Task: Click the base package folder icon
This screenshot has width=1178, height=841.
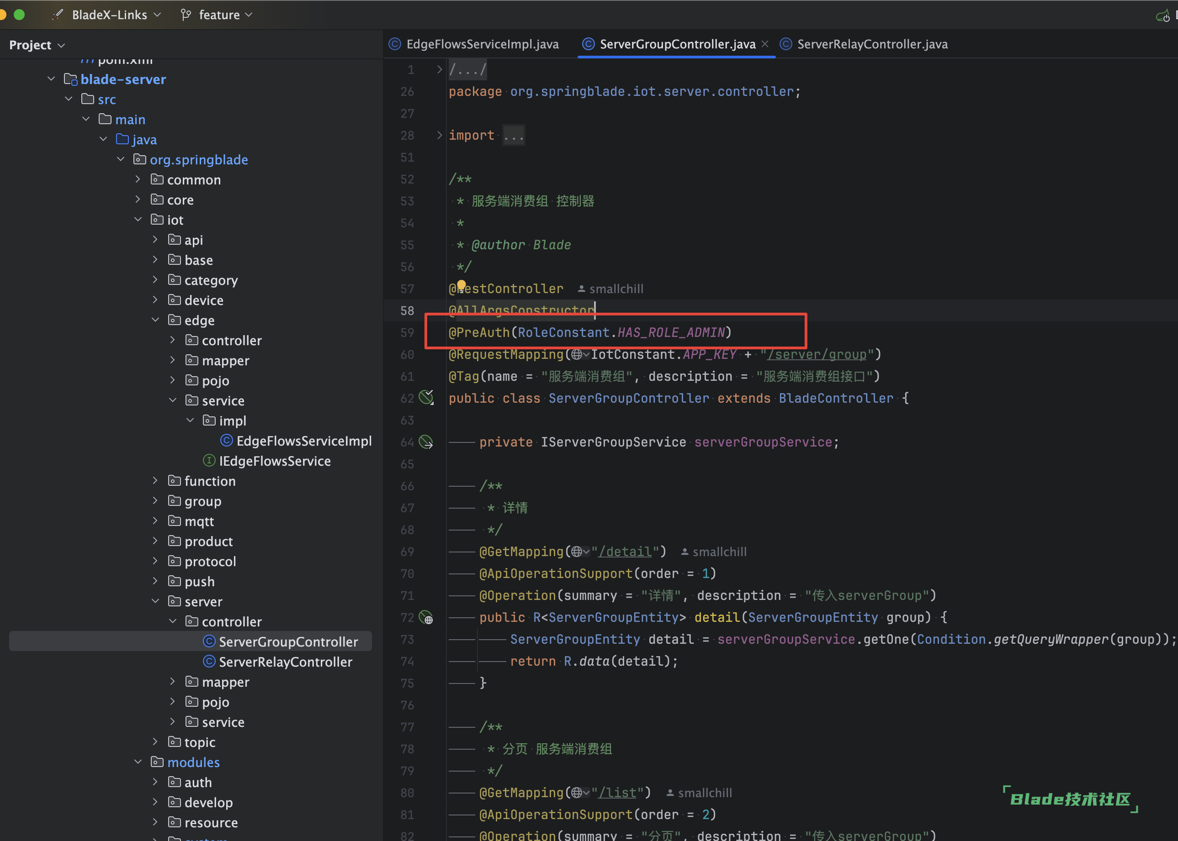Action: pos(175,259)
